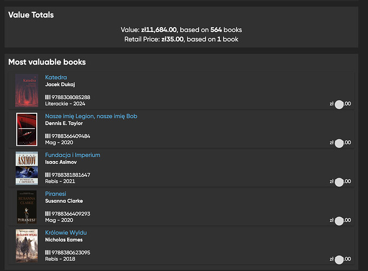Click the Nasze imię Legion cover thumbnail

tap(26, 129)
